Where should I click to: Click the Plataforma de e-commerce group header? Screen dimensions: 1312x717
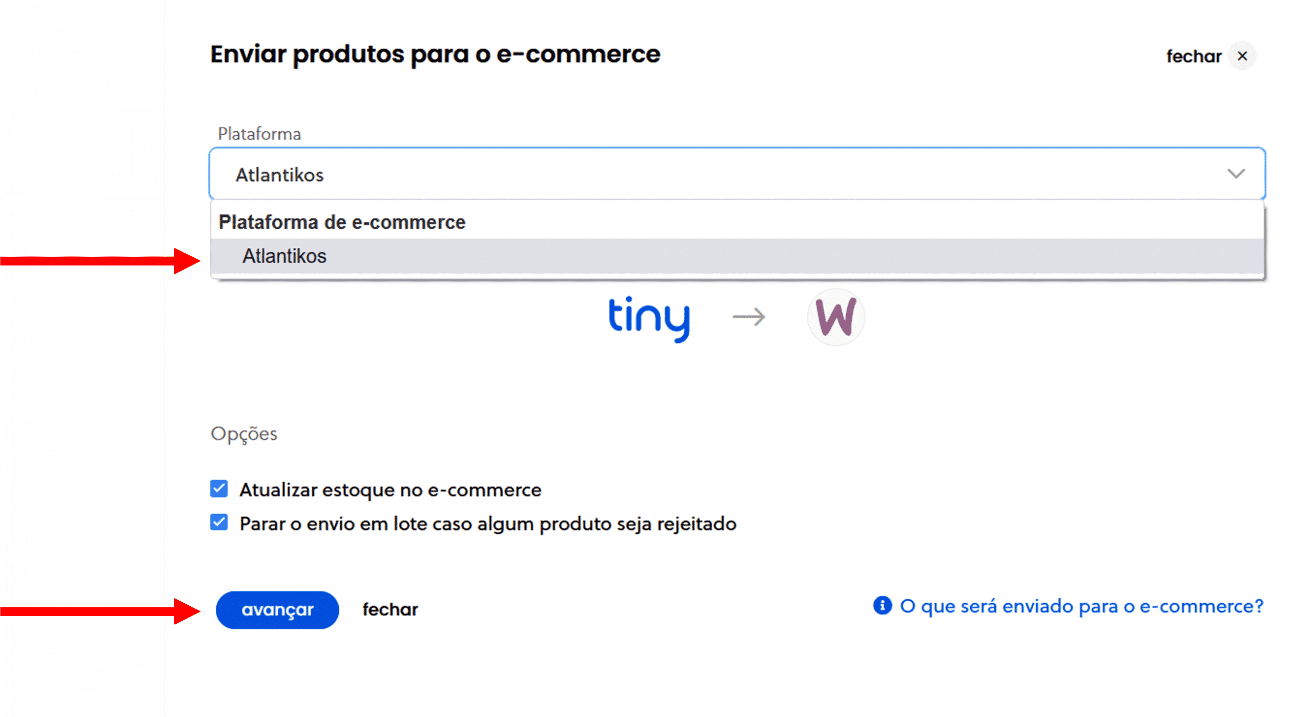(342, 222)
